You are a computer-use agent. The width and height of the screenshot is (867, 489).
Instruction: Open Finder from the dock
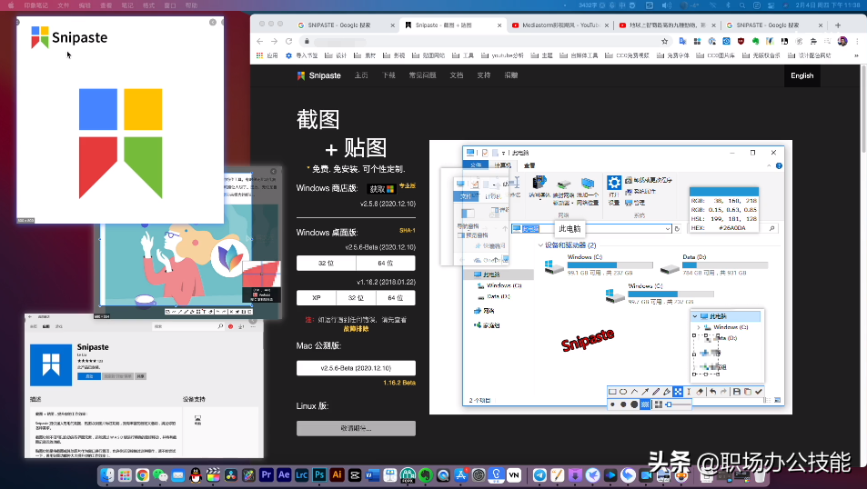pos(107,475)
